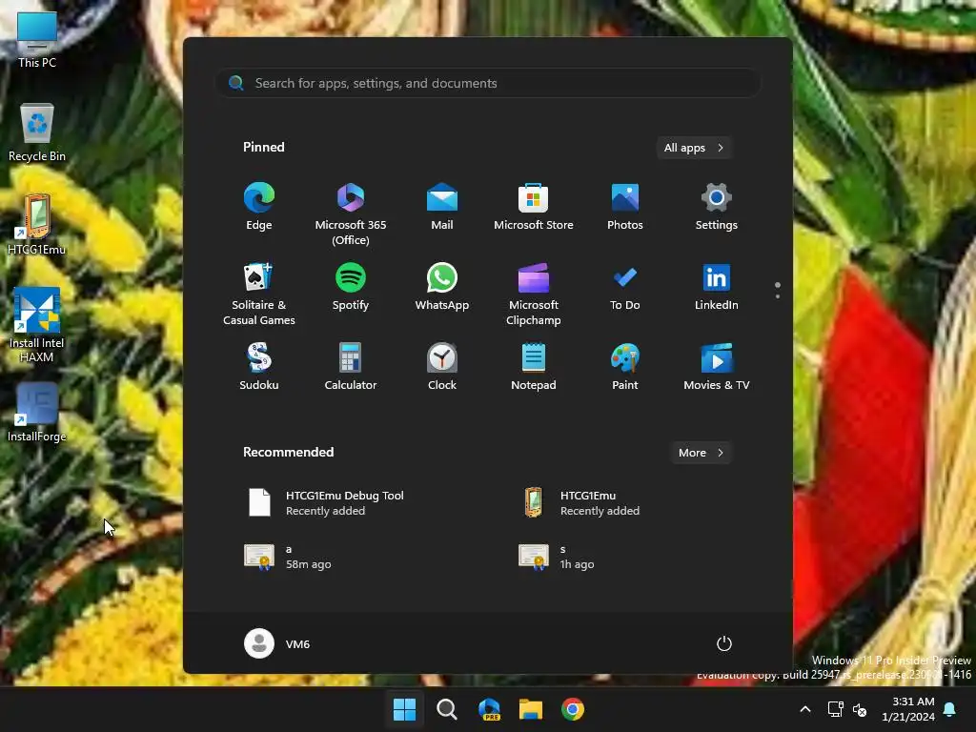Viewport: 976px width, 732px height.
Task: Open LinkedIn
Action: point(717,287)
